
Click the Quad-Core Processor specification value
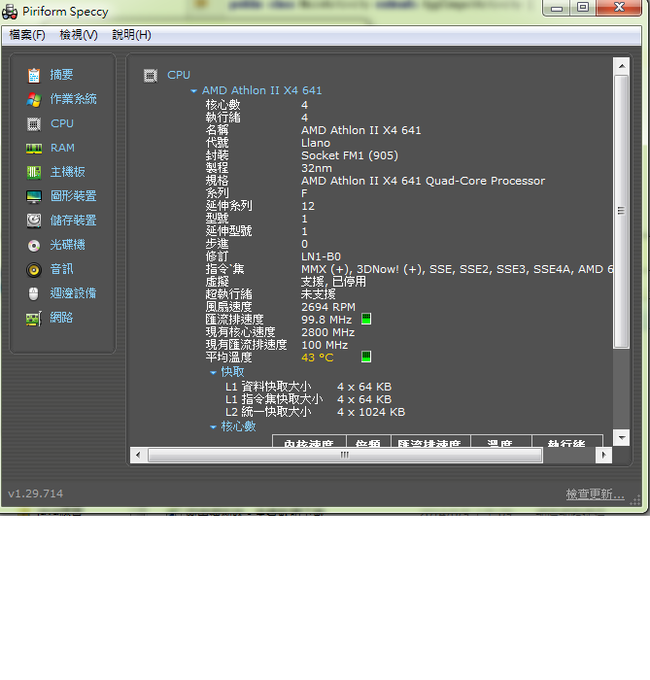[423, 181]
